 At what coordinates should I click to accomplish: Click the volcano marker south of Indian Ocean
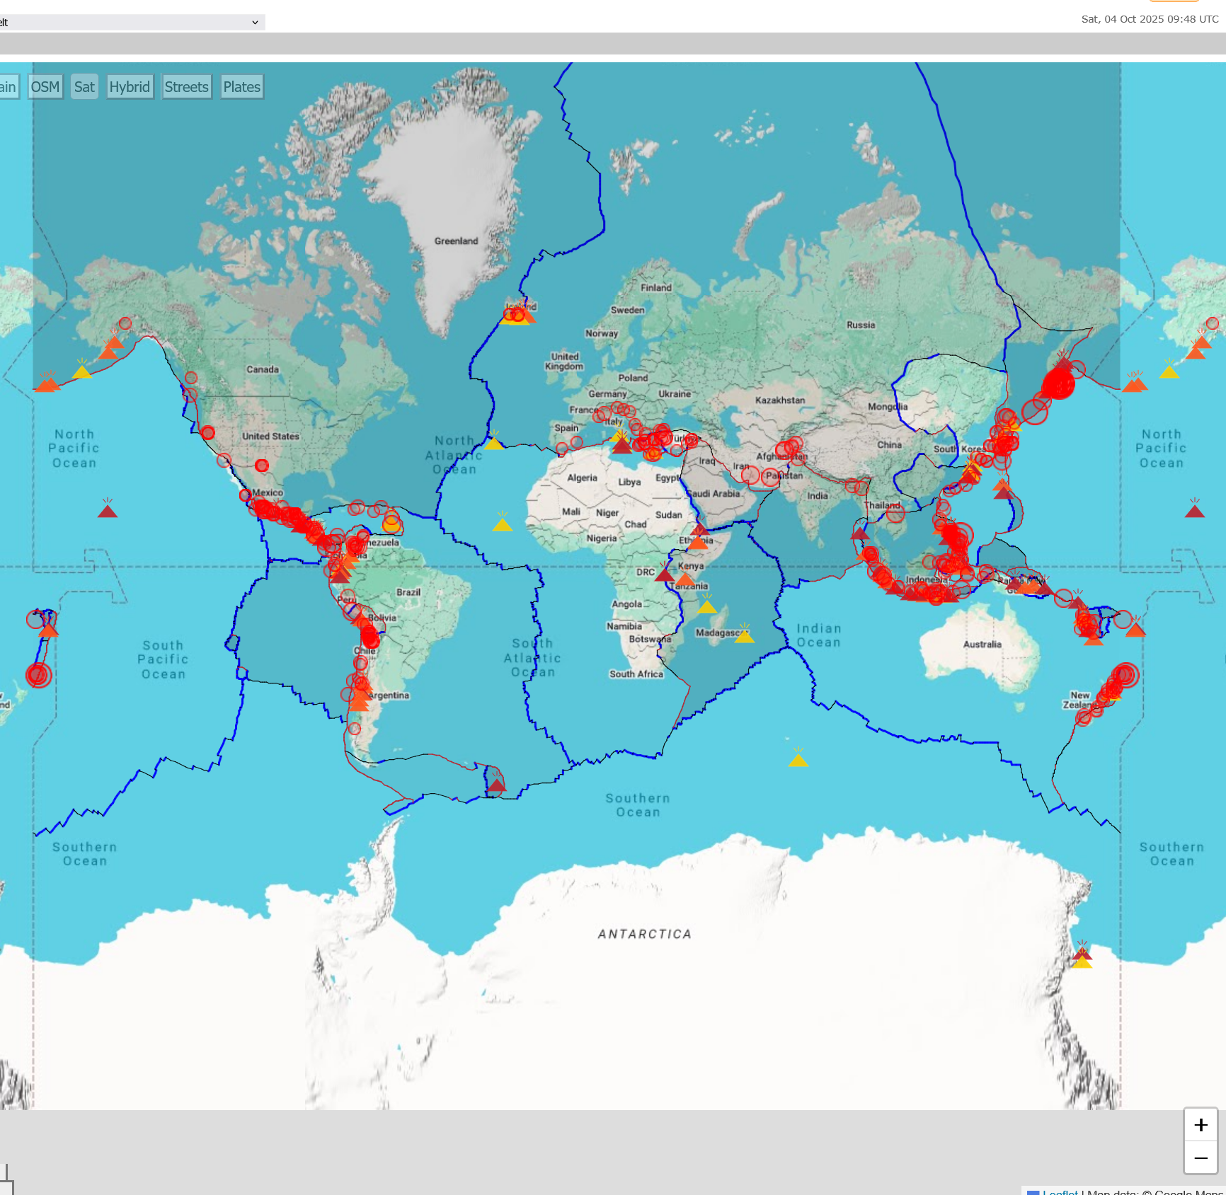[x=798, y=760]
